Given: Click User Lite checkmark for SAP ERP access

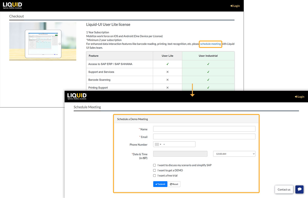Looking at the screenshot, I should pos(168,64).
